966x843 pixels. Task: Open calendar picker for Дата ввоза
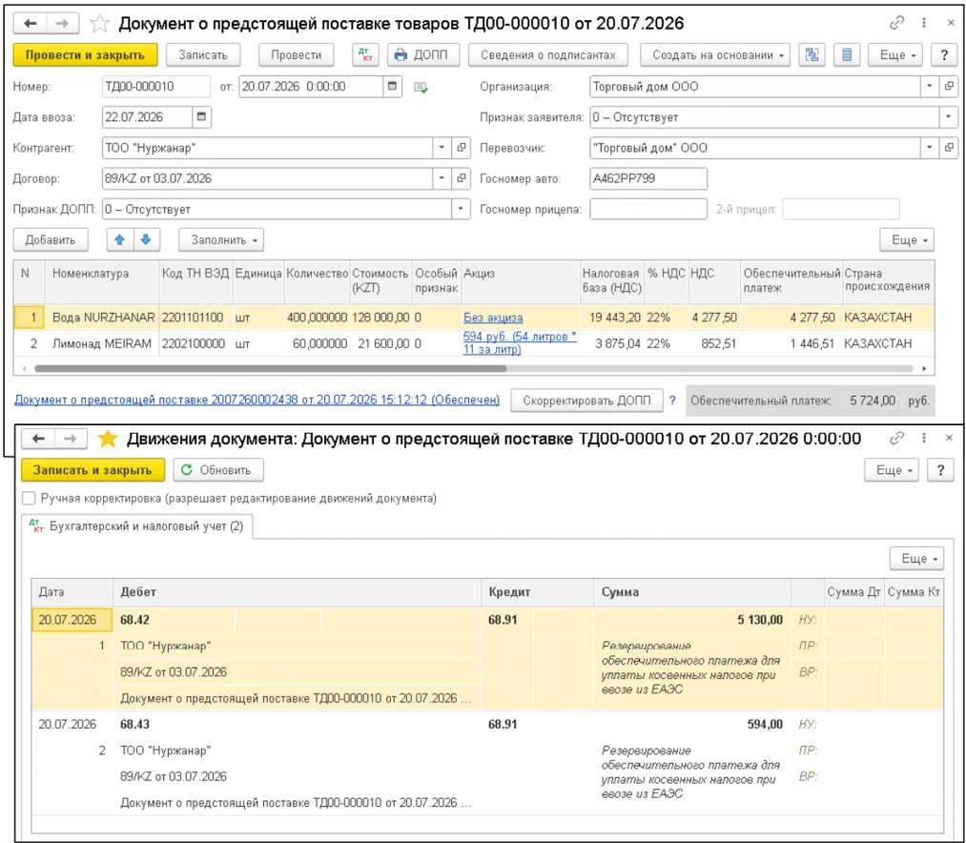[x=201, y=116]
